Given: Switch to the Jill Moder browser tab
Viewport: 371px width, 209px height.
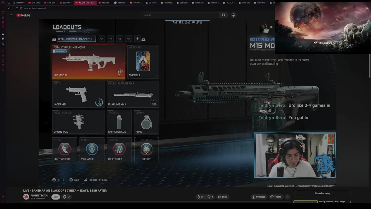Looking at the screenshot, I should coord(151,3).
